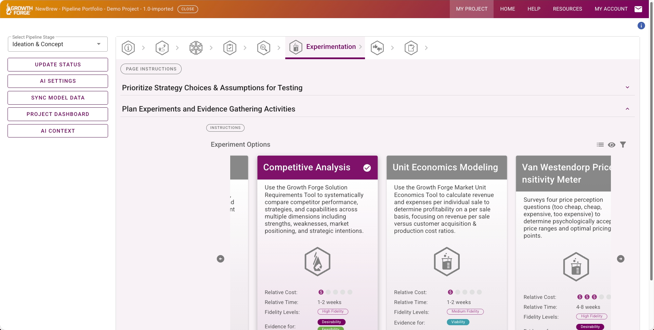
Task: Click SYNC MODEL DATA button
Action: [x=58, y=98]
